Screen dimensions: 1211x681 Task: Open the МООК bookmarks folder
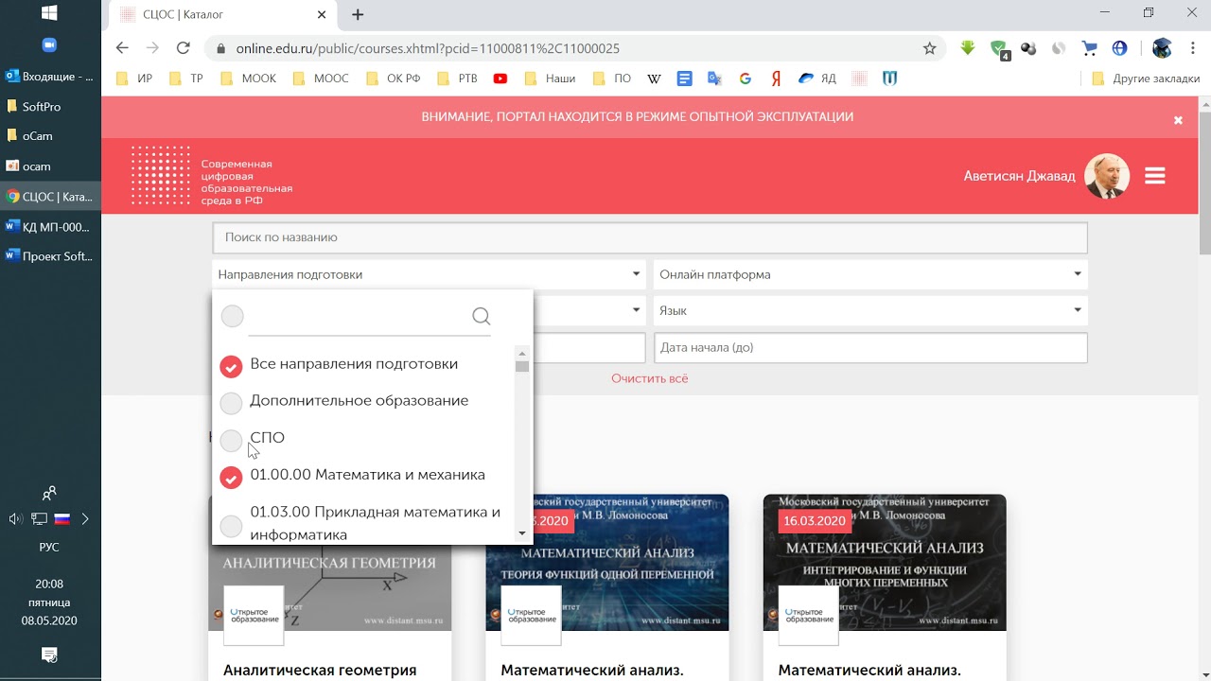click(x=248, y=79)
